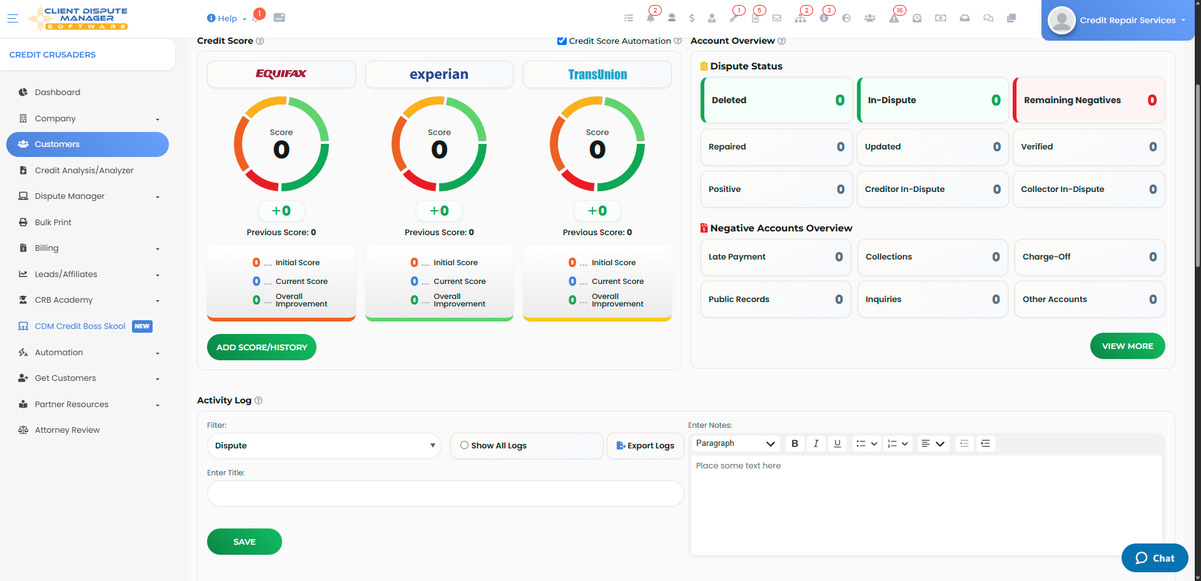Expand the Partner Resources sidebar menu
Image resolution: width=1201 pixels, height=581 pixels.
tap(88, 405)
